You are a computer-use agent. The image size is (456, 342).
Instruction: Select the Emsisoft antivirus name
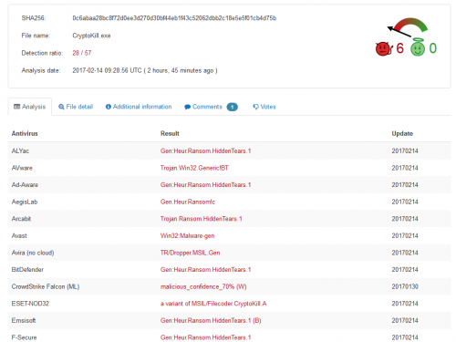pos(24,320)
